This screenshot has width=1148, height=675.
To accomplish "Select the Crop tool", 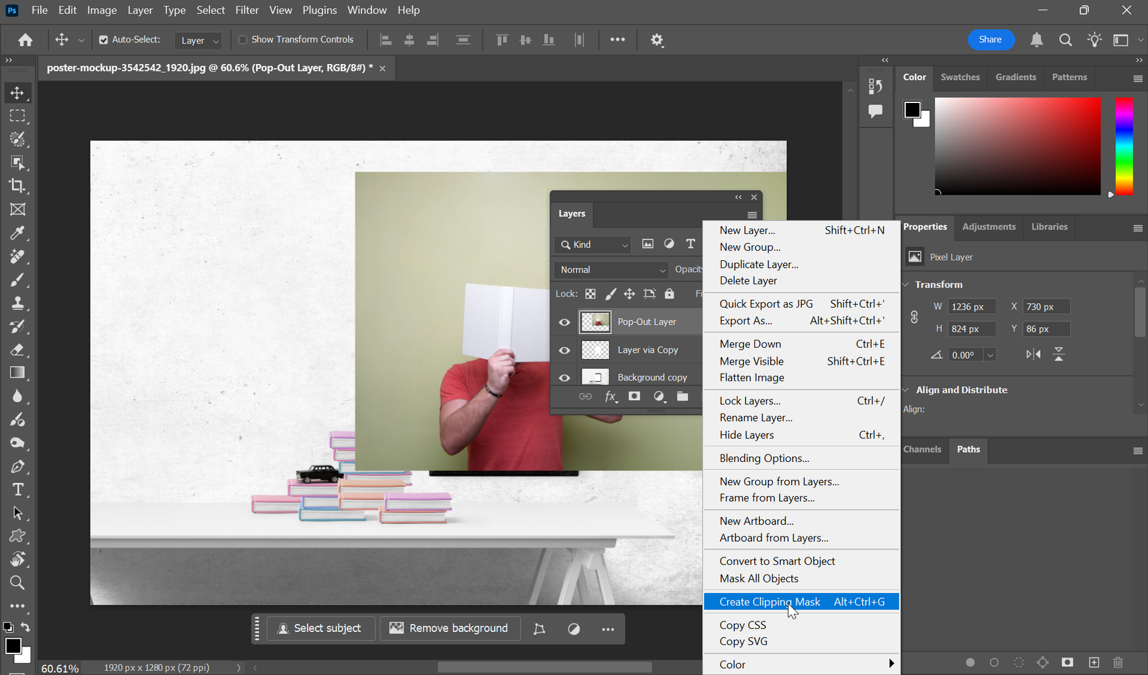I will click(18, 186).
